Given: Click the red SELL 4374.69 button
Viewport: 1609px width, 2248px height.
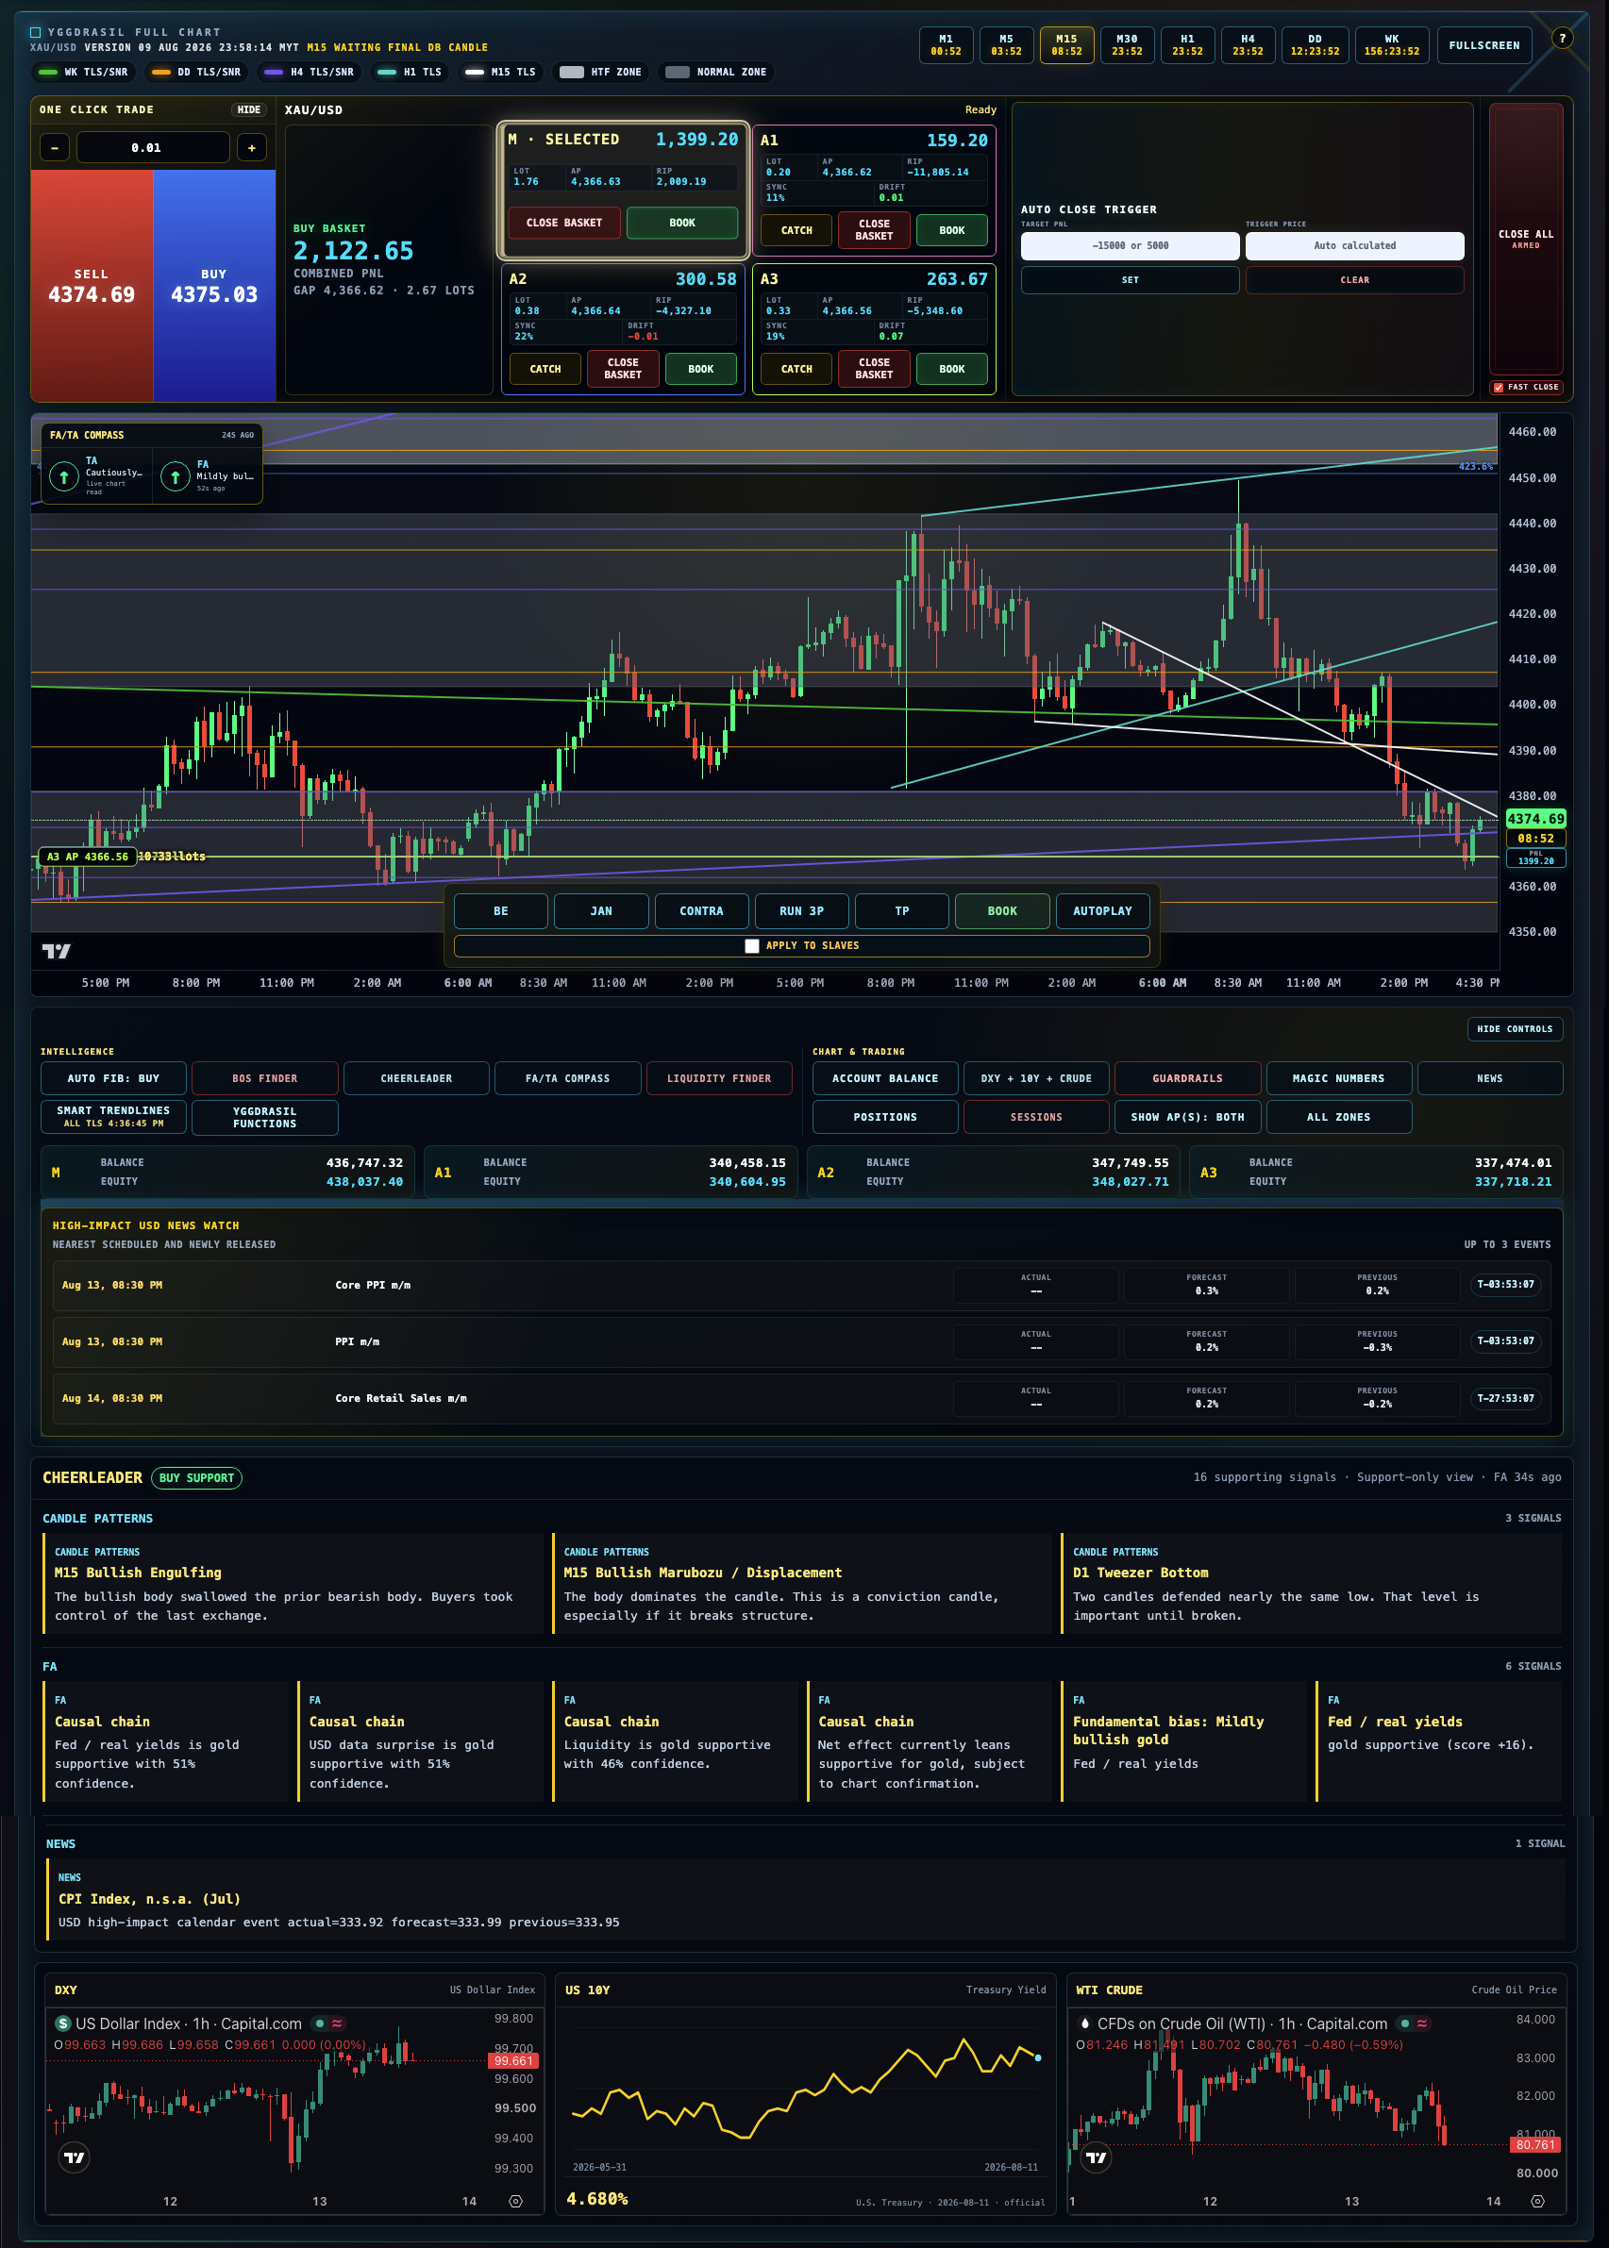Looking at the screenshot, I should [x=92, y=285].
